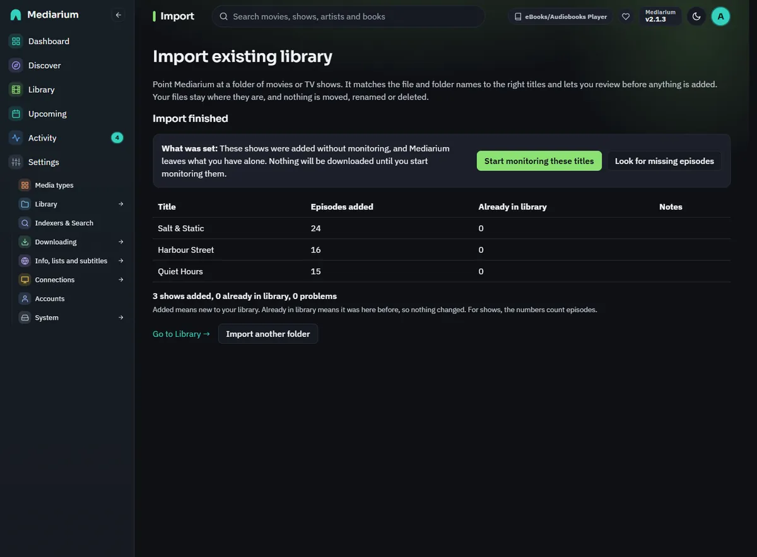Click the Title column header
Viewport: 757px width, 557px height.
[167, 207]
